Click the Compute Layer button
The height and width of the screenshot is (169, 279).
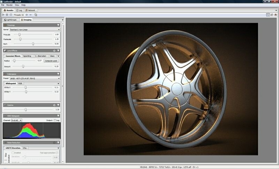pos(51,61)
